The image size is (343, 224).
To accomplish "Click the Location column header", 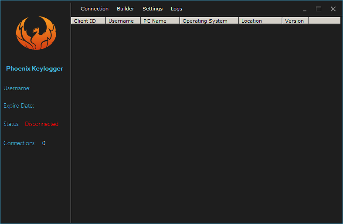I will coord(260,21).
